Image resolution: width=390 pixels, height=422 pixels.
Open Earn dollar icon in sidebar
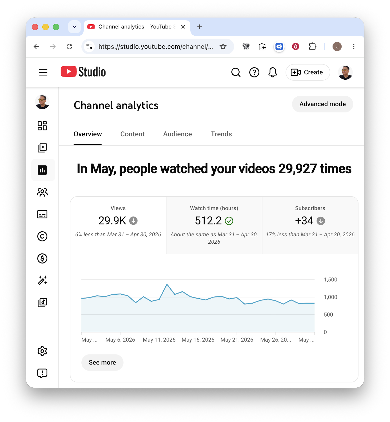[x=42, y=258]
